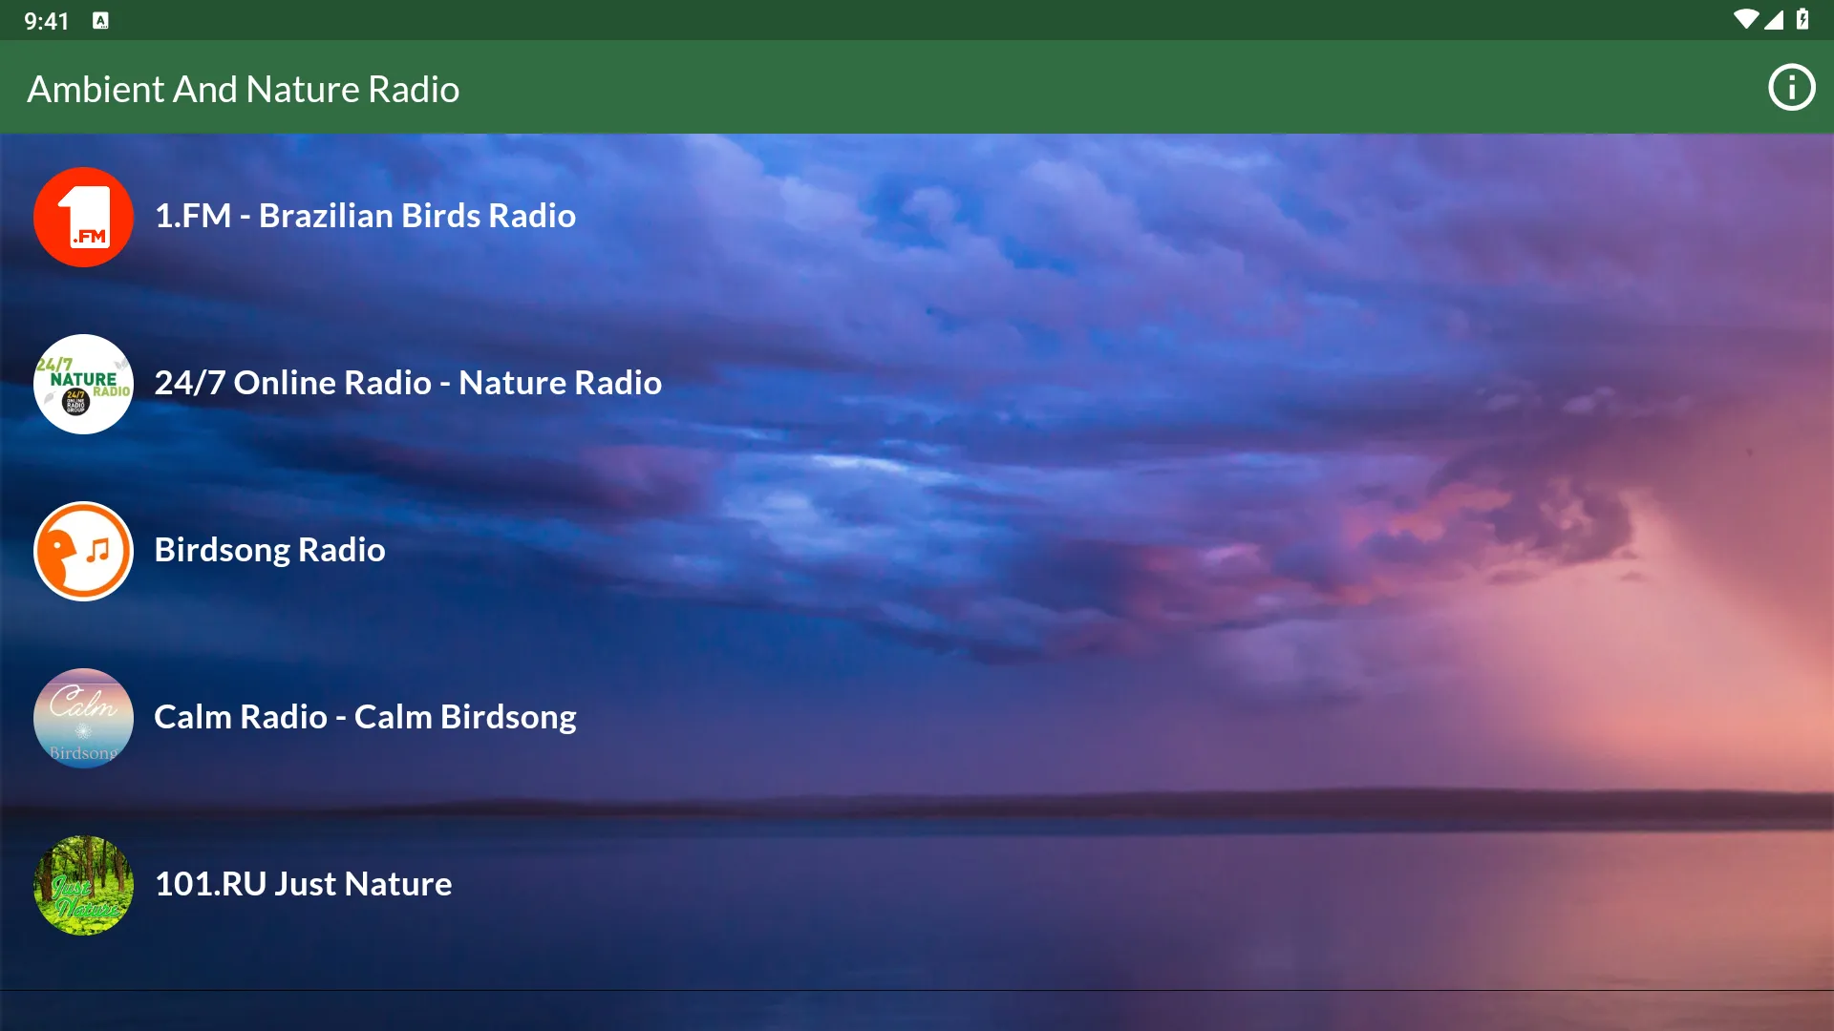Tap the Just Nature forest logo

click(x=83, y=885)
